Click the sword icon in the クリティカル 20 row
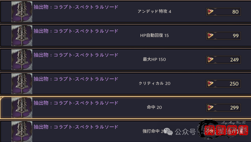This screenshot has width=251, height=142. tap(22, 84)
